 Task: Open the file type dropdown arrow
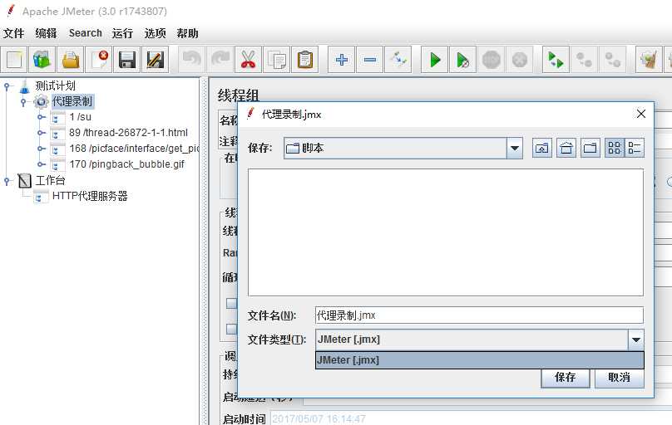636,340
